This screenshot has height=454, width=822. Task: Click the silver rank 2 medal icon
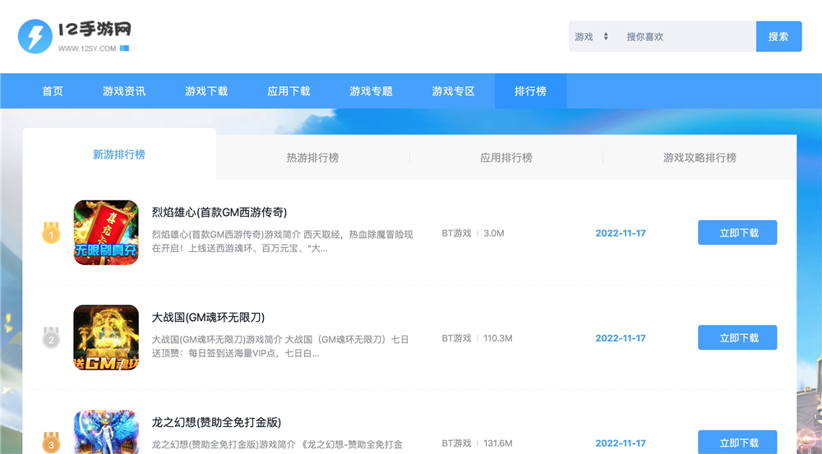tap(51, 338)
